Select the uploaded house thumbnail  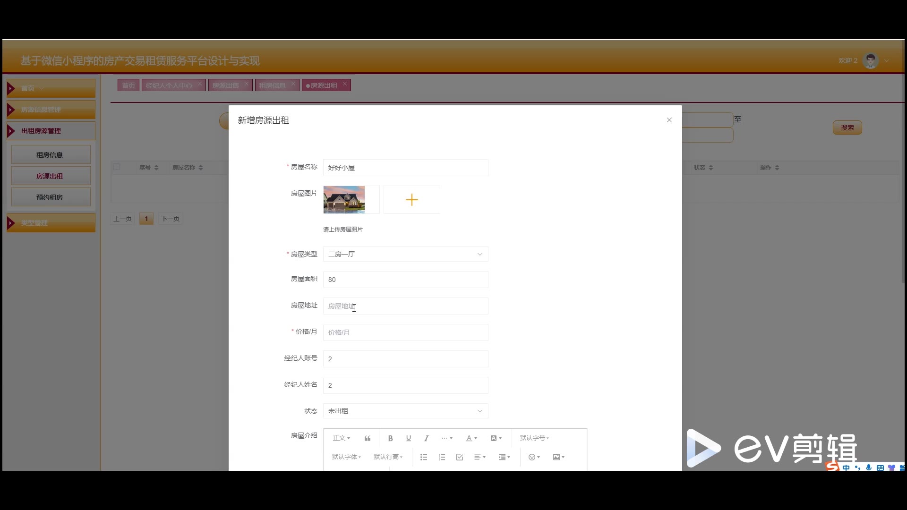click(x=344, y=200)
